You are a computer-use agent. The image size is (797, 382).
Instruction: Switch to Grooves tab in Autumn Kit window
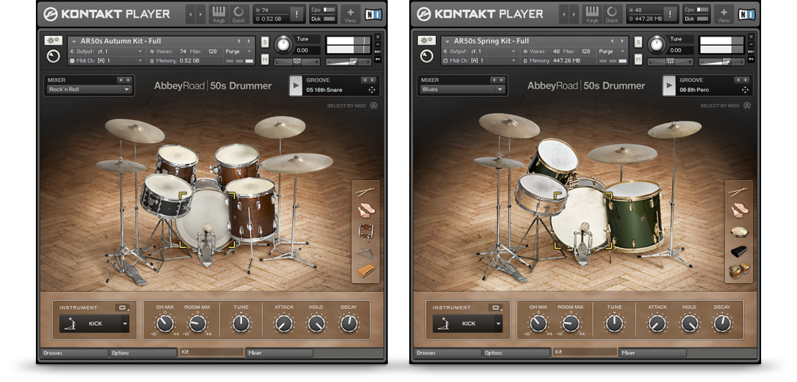tap(74, 353)
